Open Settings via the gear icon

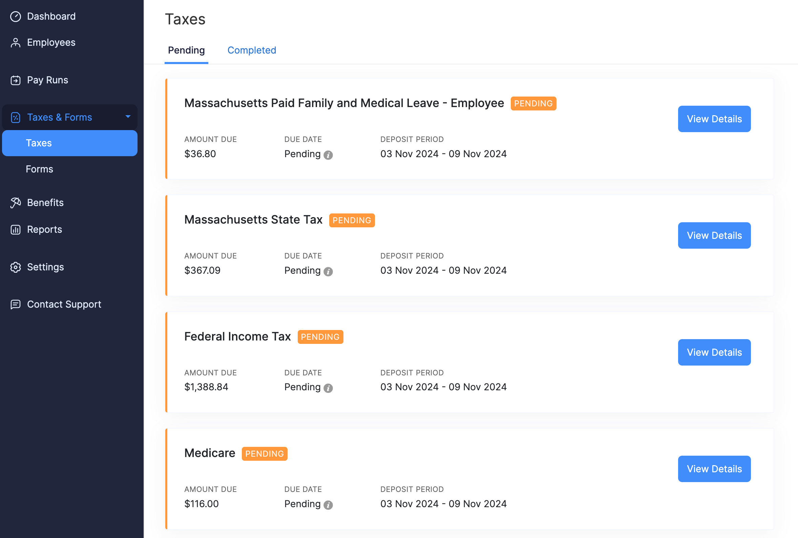[16, 267]
